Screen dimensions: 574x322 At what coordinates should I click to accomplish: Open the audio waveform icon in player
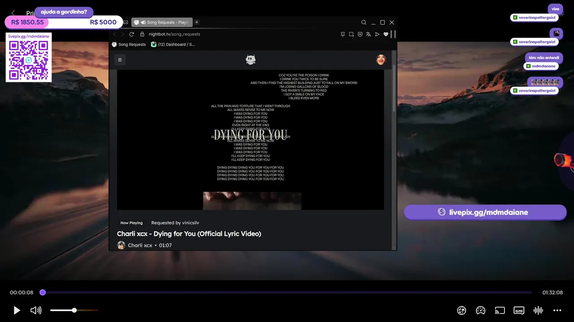click(x=538, y=310)
